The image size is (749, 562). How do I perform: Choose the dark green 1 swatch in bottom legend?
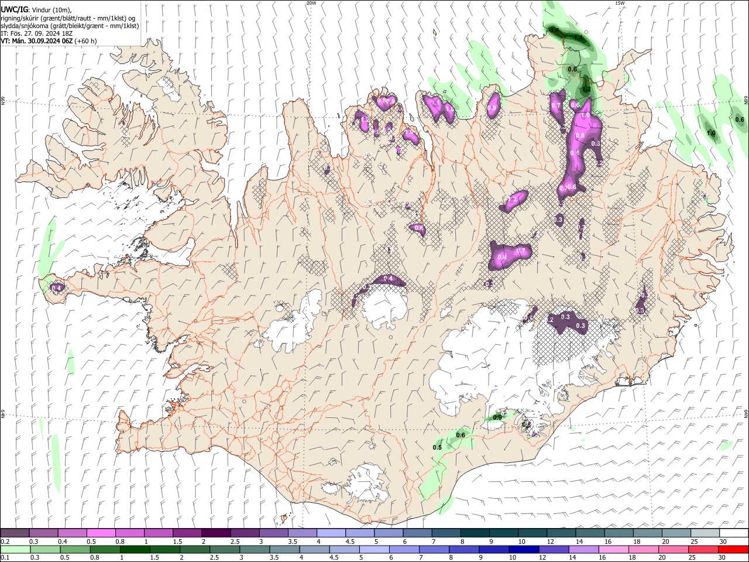click(135, 549)
